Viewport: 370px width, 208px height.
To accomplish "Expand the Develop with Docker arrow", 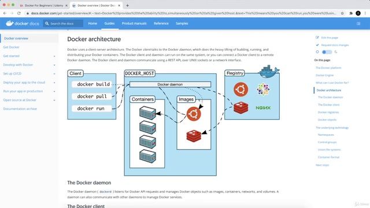I will click(x=54, y=65).
